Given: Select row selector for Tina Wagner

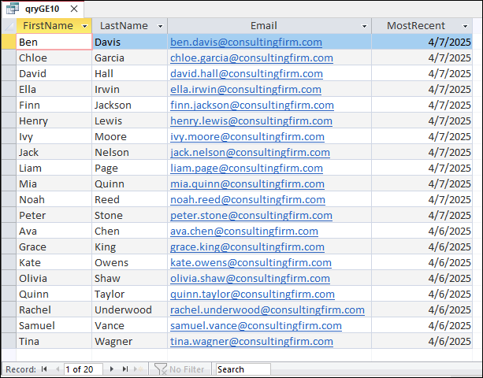Looking at the screenshot, I should (x=9, y=341).
